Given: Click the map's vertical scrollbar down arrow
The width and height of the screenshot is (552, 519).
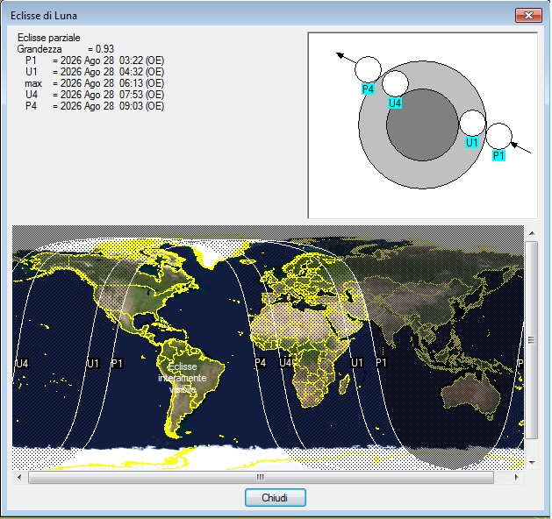Looking at the screenshot, I should point(531,461).
